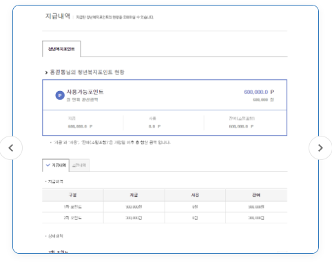This screenshot has width=332, height=262.
Task: Click the 잔여 amount in the 2차 포인트 row
Action: tap(256, 218)
